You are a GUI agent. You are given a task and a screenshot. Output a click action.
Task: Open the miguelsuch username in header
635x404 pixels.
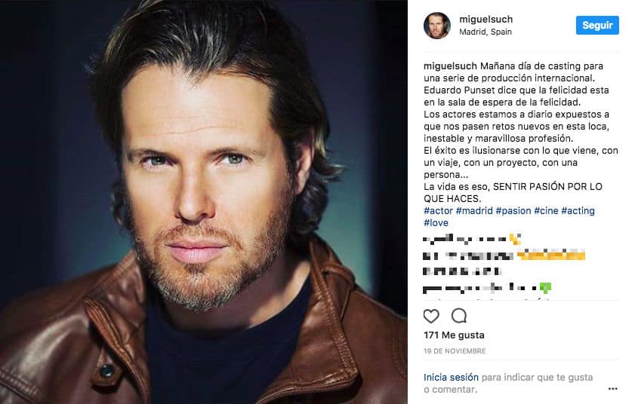[486, 19]
